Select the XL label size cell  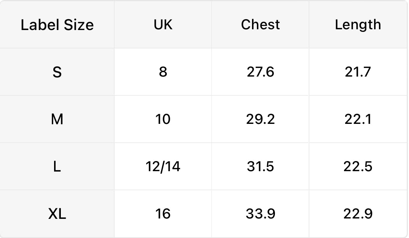click(x=57, y=214)
